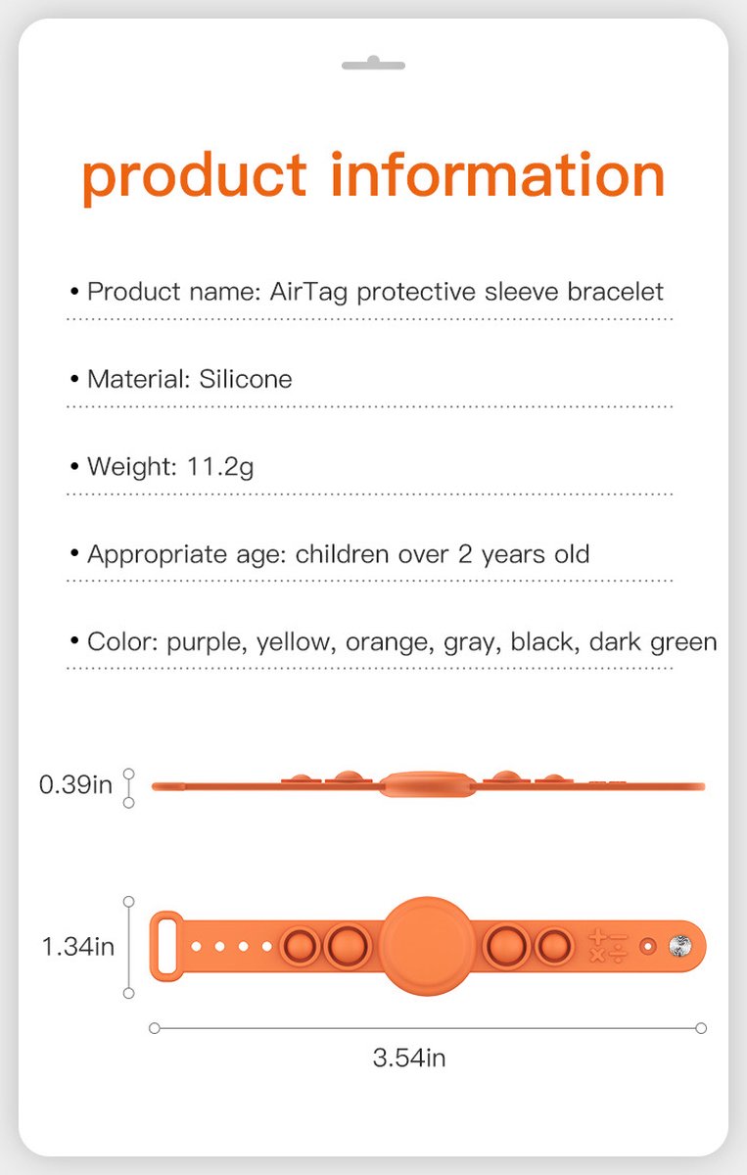Click the rightmost pop bubble on bracelet

tap(553, 947)
